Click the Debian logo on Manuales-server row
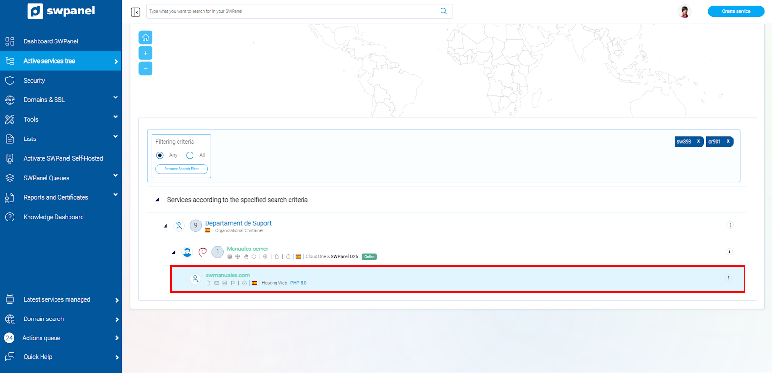The image size is (772, 373). click(203, 252)
